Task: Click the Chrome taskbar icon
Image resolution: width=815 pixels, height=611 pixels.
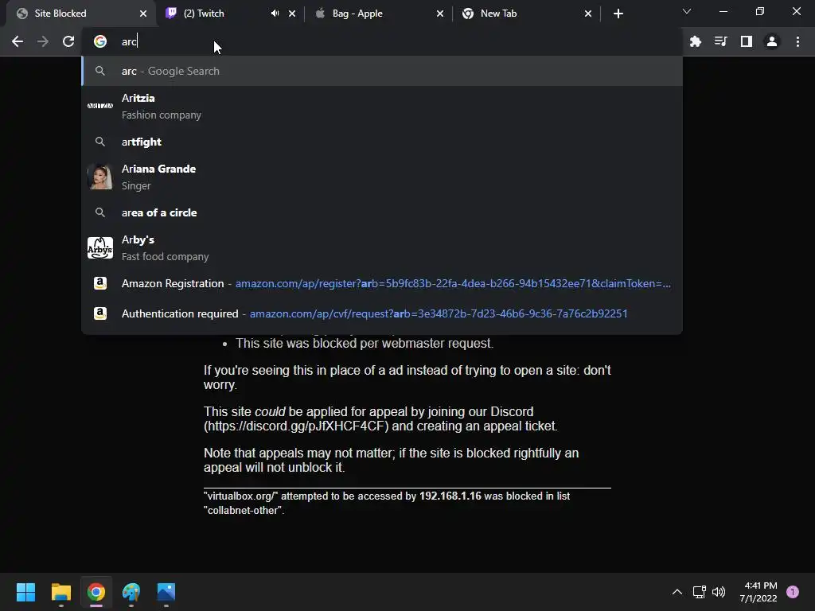Action: [96, 592]
